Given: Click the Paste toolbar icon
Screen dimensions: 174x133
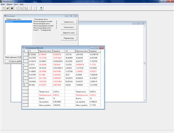Looking at the screenshot, I should click(25, 8).
